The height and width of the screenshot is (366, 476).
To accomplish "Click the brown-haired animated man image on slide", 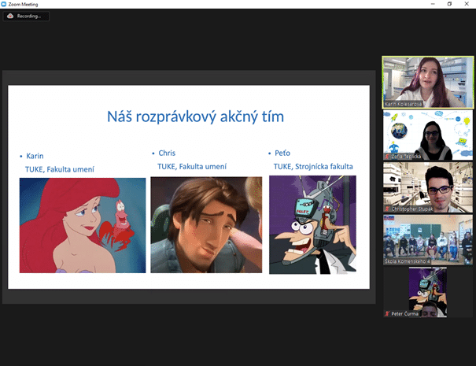I will tap(206, 225).
